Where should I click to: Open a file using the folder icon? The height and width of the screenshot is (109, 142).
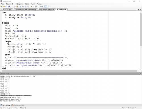click(x=4, y=7)
